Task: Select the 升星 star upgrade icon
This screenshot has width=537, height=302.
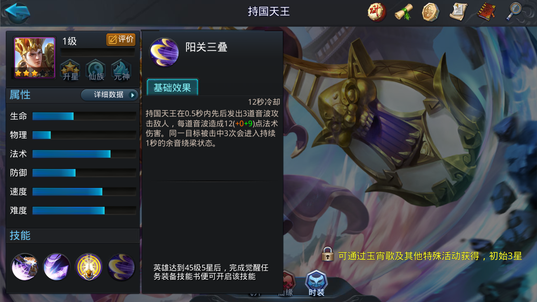Action: [x=70, y=70]
